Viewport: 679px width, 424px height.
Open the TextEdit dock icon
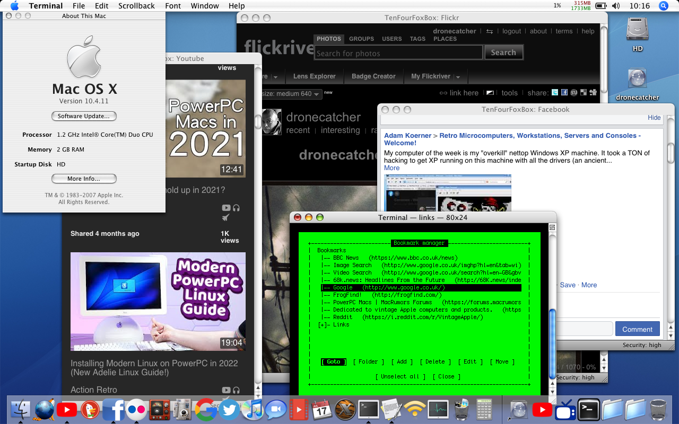[391, 410]
